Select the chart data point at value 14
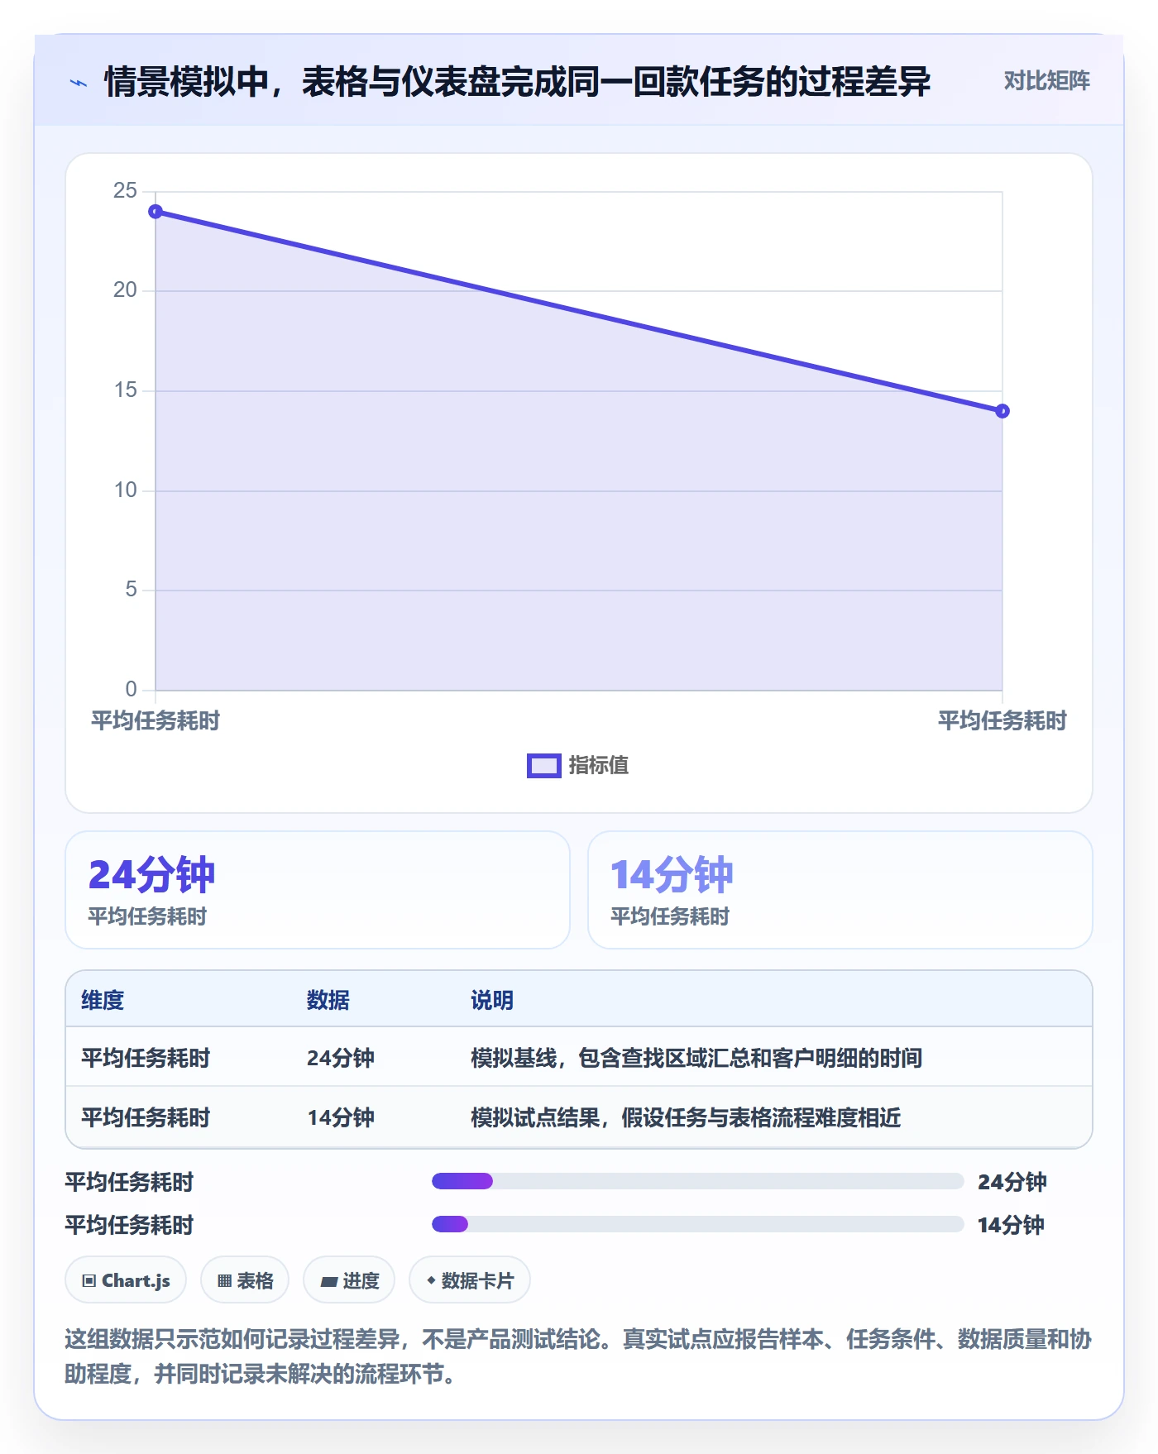The image size is (1158, 1454). (1002, 411)
